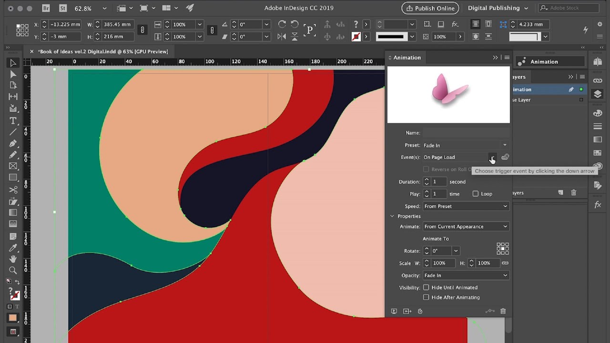Viewport: 610px width, 343px height.
Task: Open the Effects fx panel icon
Action: point(598,205)
